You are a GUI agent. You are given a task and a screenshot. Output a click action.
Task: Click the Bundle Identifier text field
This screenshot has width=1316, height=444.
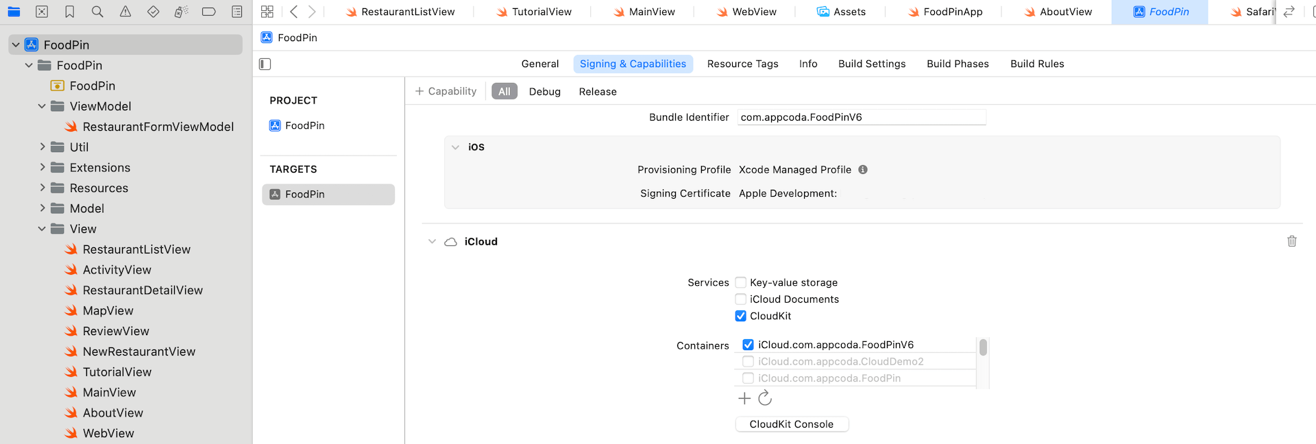point(861,117)
